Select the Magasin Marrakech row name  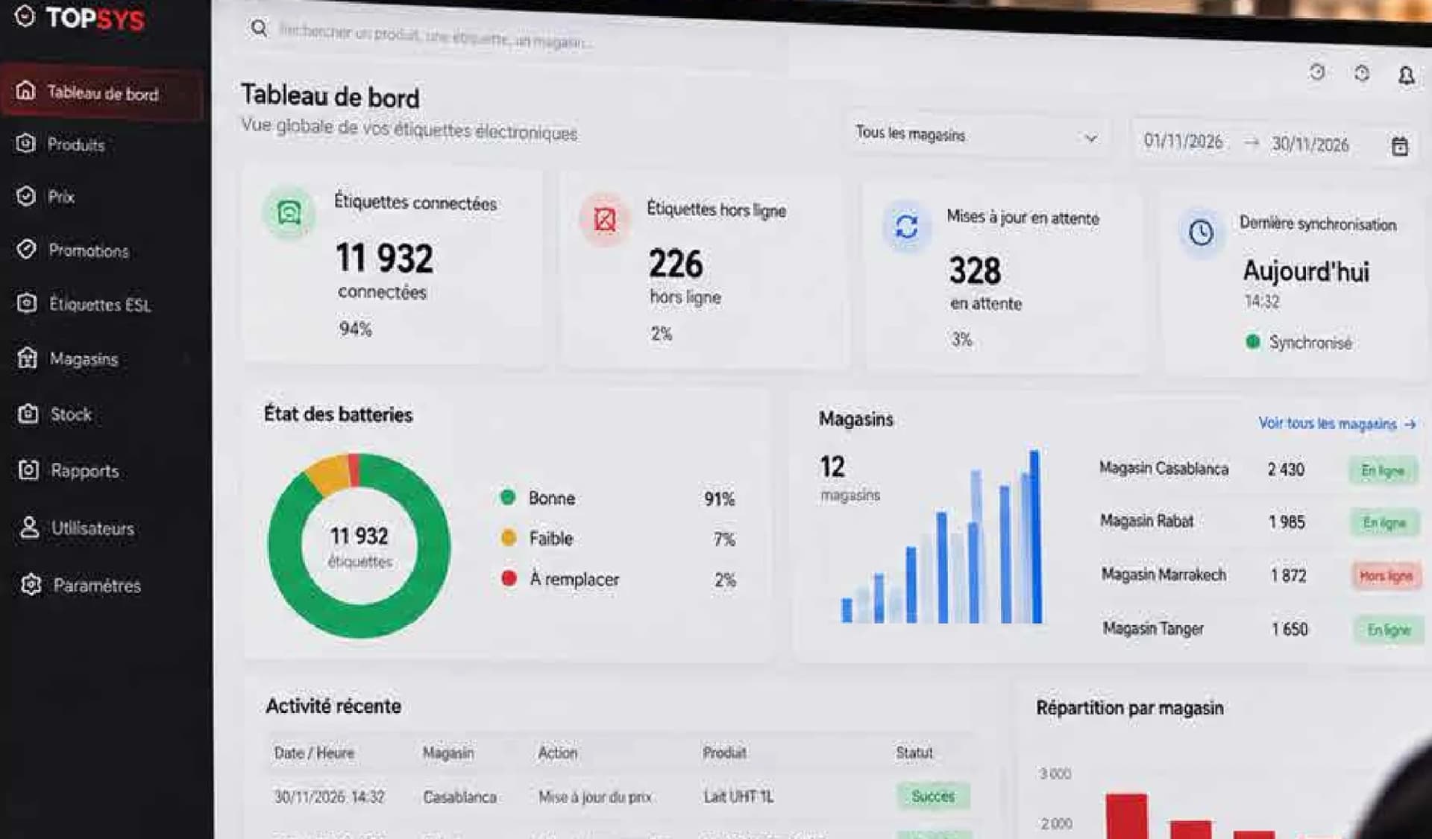(x=1164, y=574)
